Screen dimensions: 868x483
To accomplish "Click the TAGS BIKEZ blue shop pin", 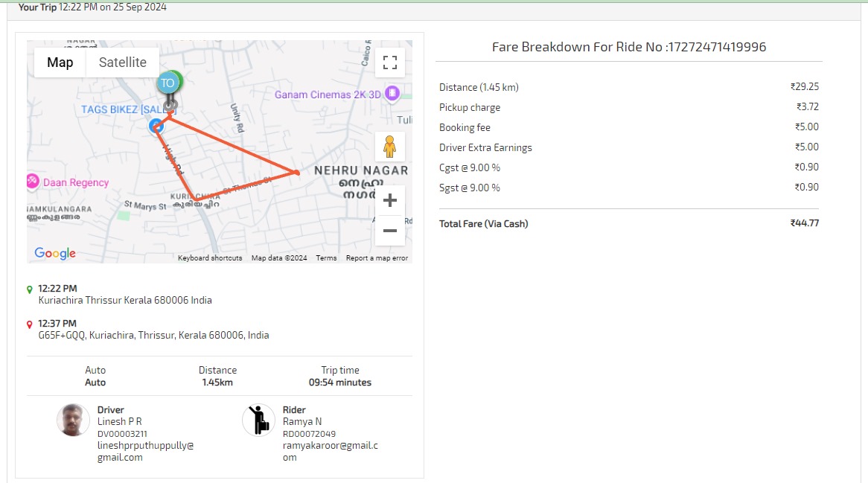I will pyautogui.click(x=156, y=126).
